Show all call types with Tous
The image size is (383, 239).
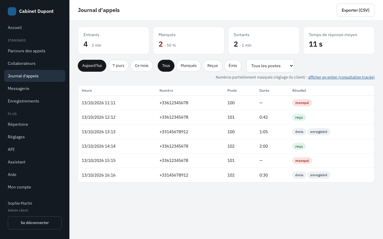tap(166, 66)
